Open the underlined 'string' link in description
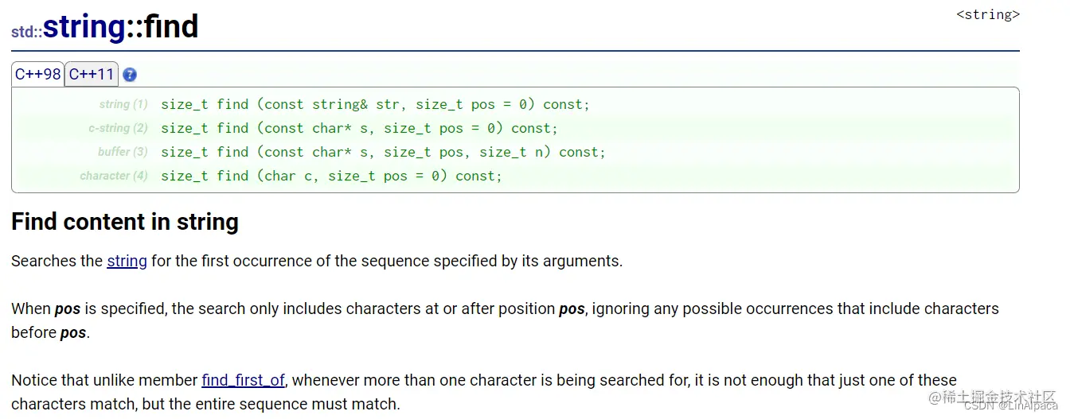The image size is (1070, 419). click(127, 261)
